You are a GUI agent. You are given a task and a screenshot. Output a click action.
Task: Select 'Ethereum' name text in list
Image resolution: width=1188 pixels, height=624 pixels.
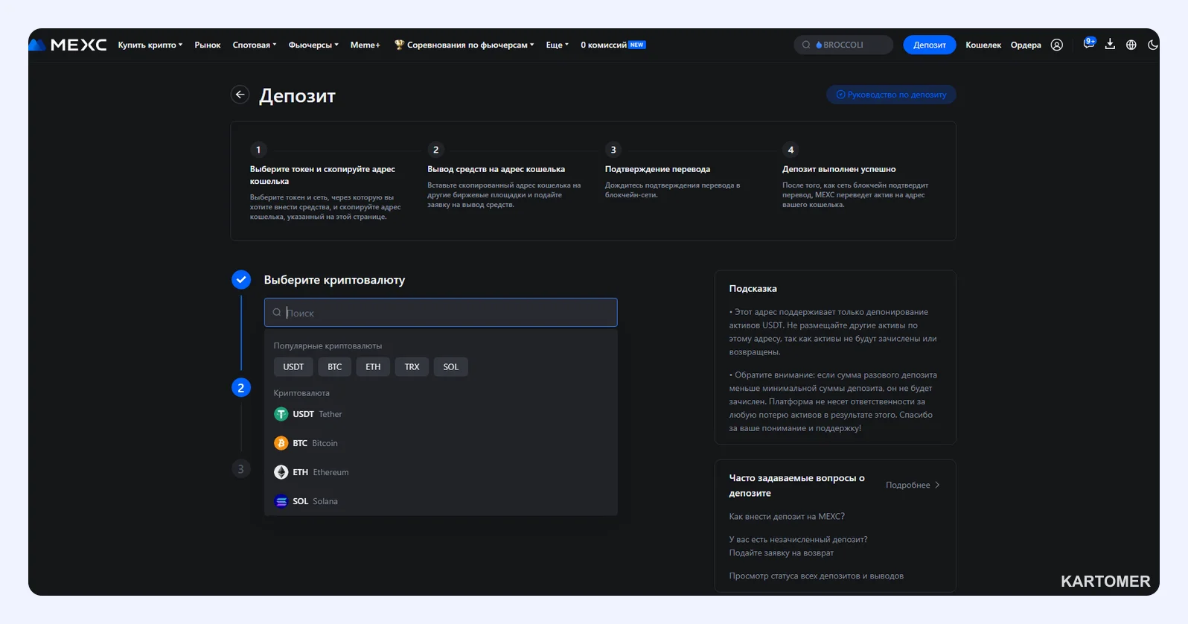pos(330,472)
